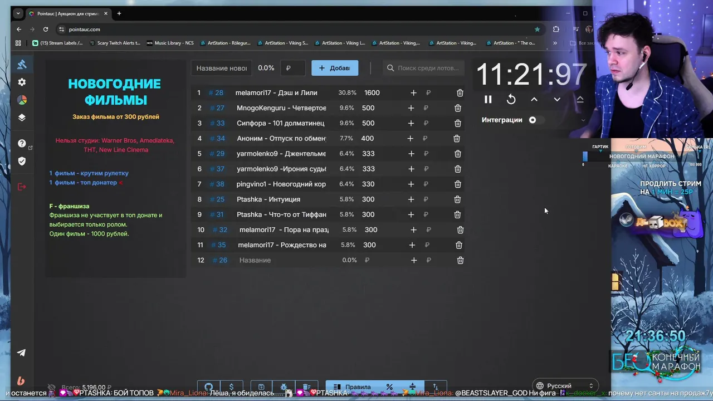The width and height of the screenshot is (713, 401).
Task: Subtract time with the timer down chevron
Action: tap(557, 99)
